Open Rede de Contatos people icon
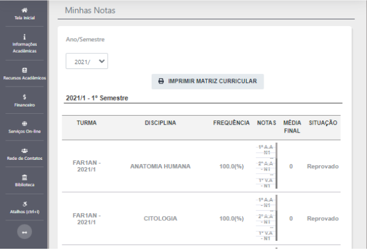 tap(24, 150)
